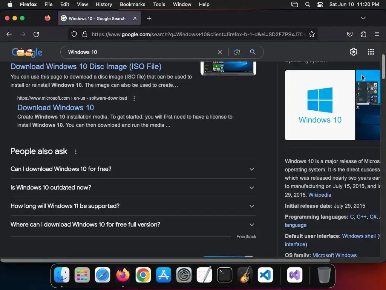The width and height of the screenshot is (386, 290).
Task: Open the Pocket save icon
Action: (349, 34)
